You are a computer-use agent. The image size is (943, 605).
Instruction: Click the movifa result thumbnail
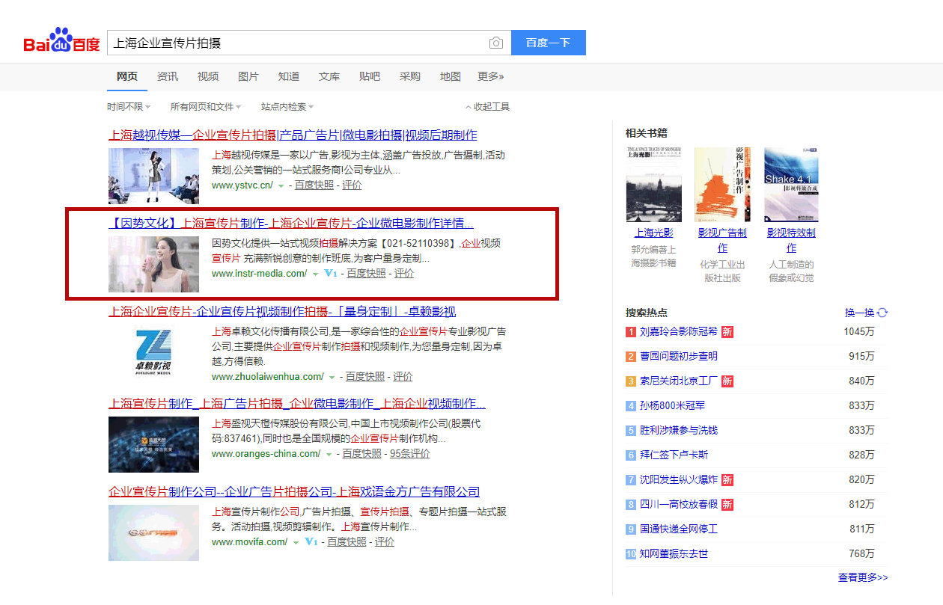[x=153, y=532]
